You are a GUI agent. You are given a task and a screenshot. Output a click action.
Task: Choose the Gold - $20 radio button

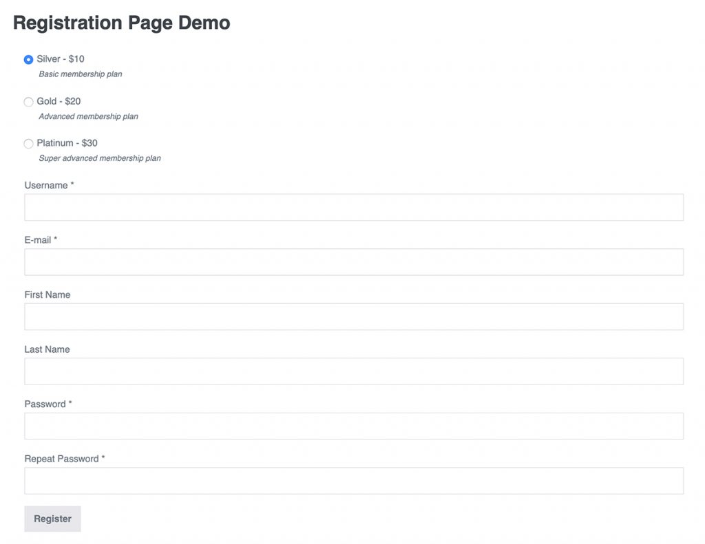pos(28,102)
